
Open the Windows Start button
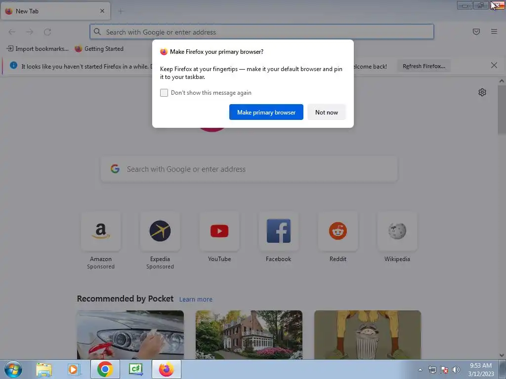(13, 369)
